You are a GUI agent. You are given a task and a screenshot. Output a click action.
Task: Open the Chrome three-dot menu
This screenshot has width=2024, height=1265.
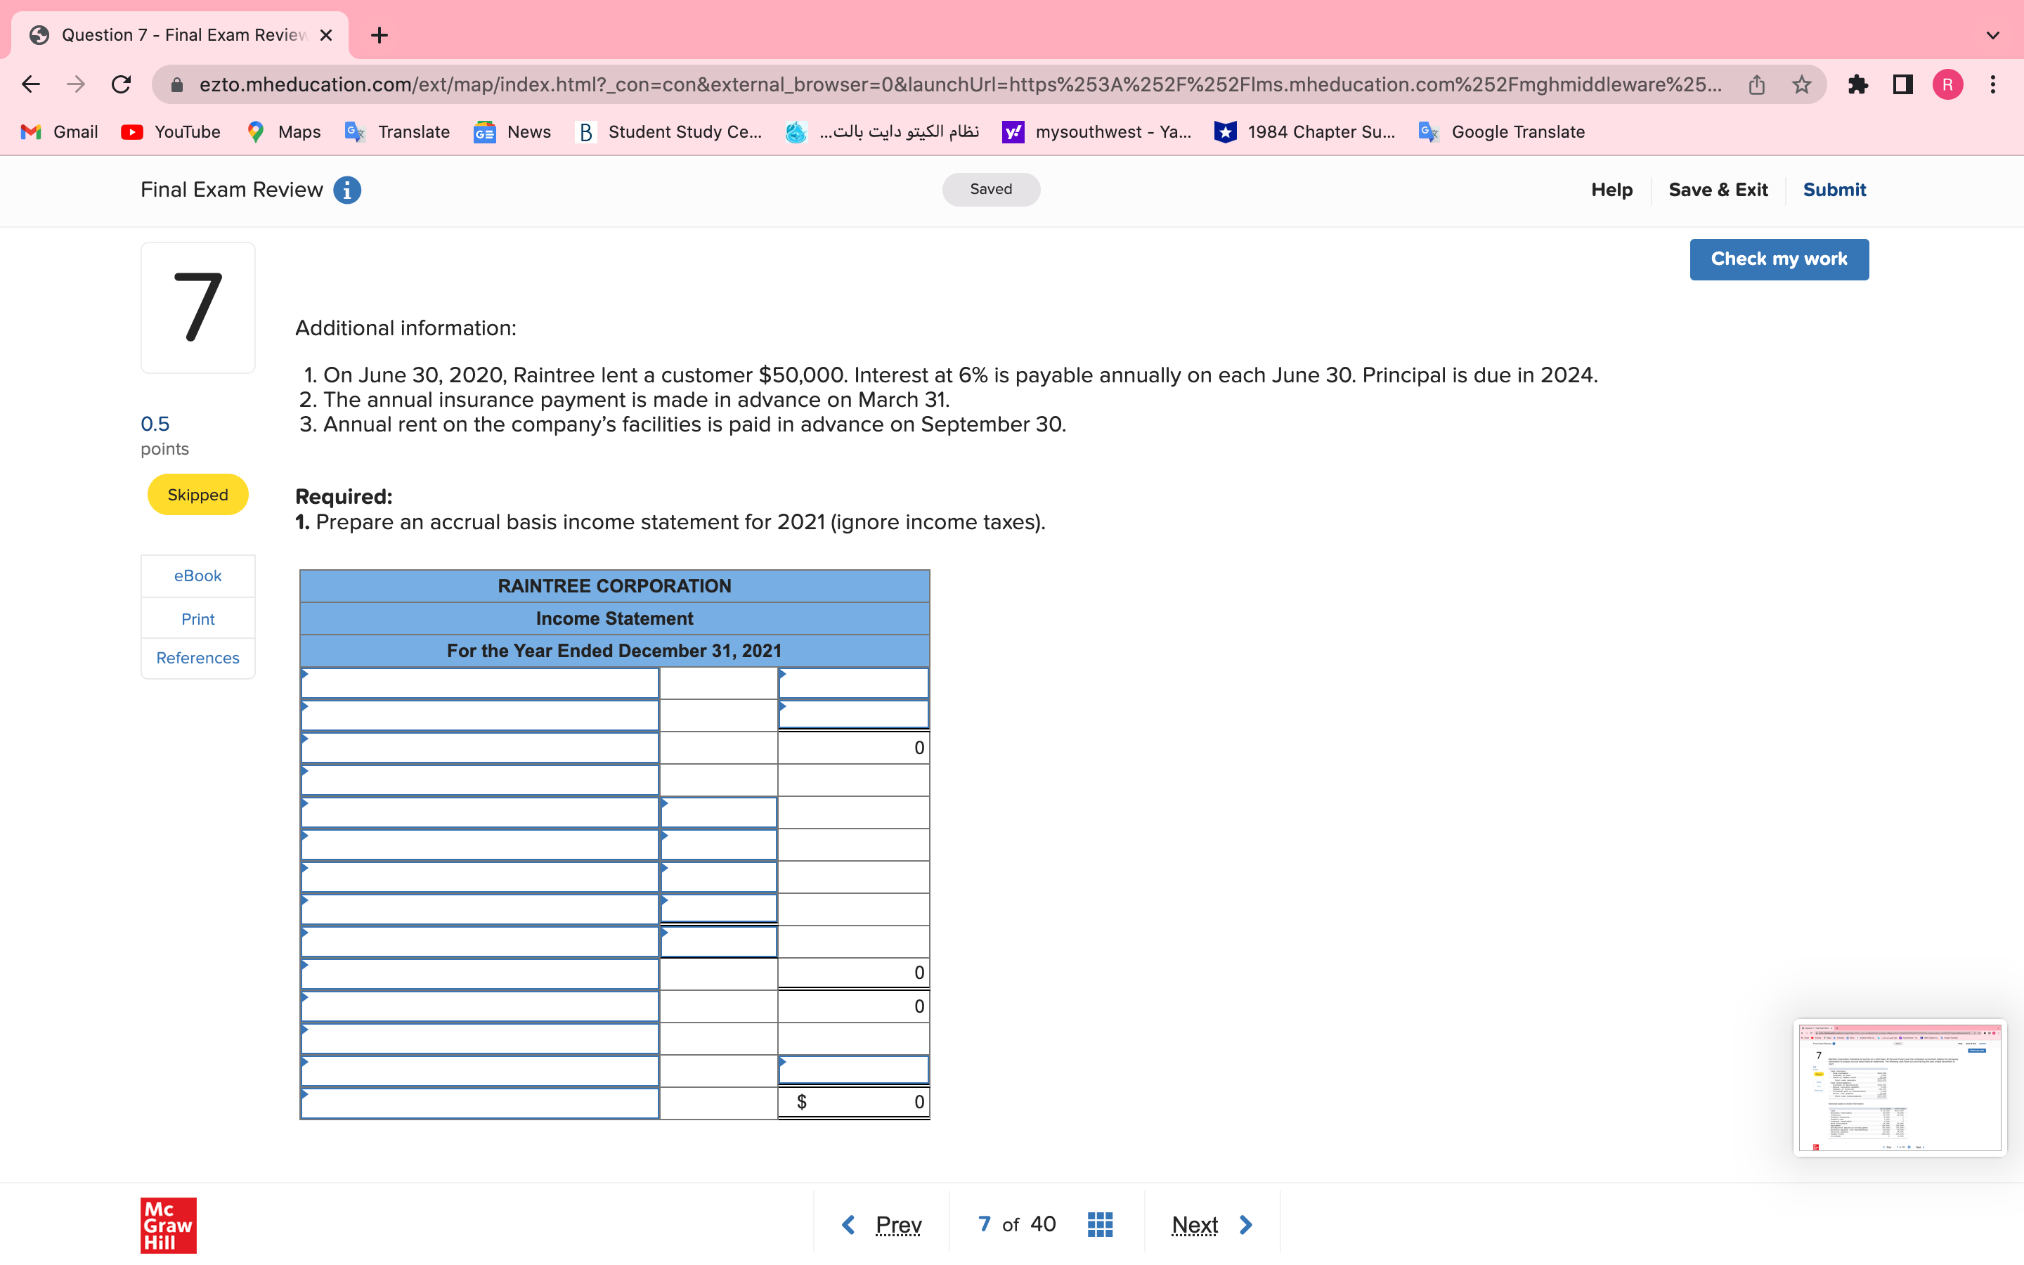tap(1993, 84)
